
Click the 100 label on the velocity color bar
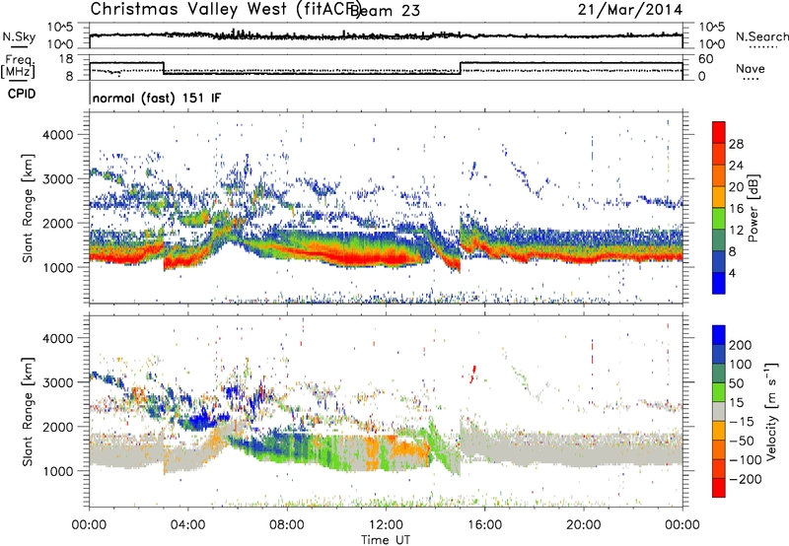click(x=741, y=365)
